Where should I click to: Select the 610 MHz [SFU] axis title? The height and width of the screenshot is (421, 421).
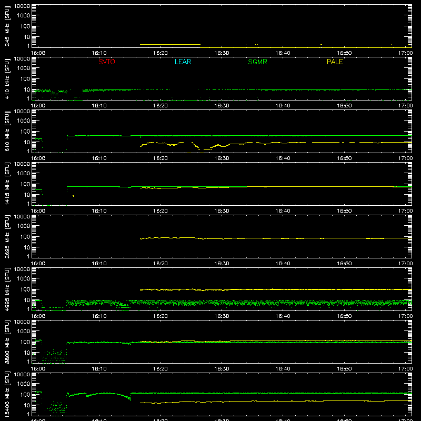[x=7, y=131]
